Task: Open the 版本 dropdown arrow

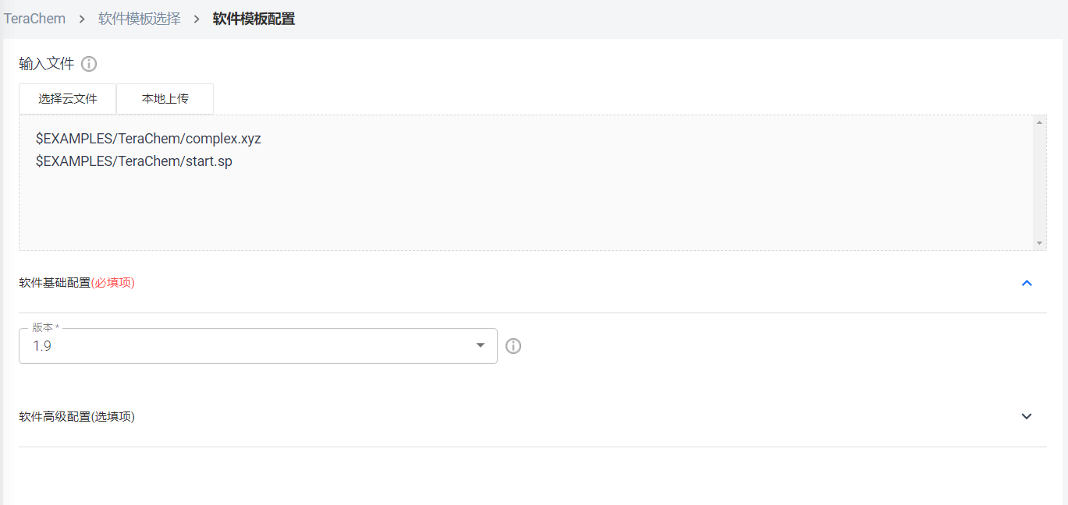Action: click(481, 346)
